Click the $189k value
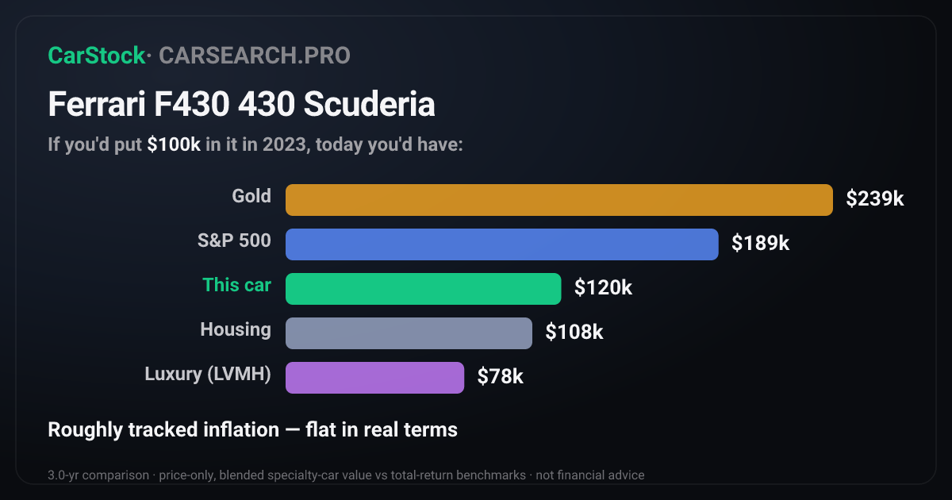Image resolution: width=952 pixels, height=500 pixels. point(761,244)
